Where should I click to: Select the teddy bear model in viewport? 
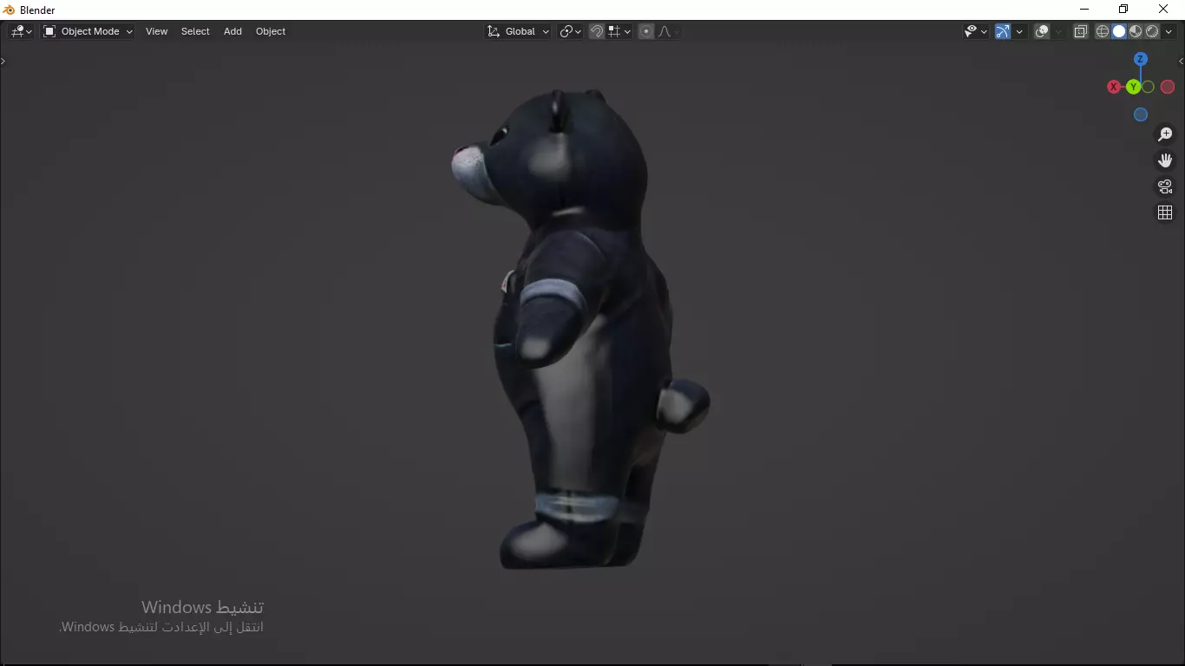[580, 330]
